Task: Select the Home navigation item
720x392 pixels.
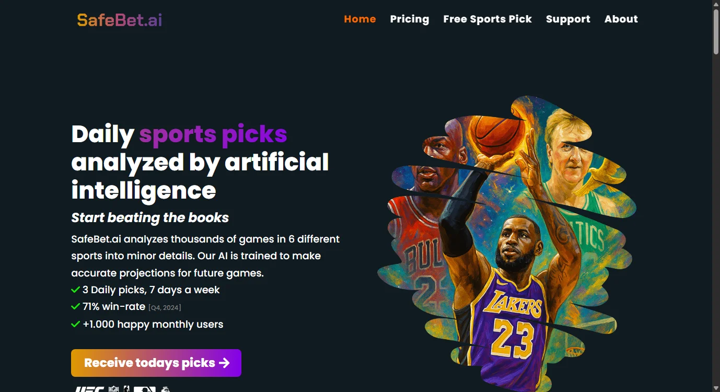Action: tap(359, 19)
